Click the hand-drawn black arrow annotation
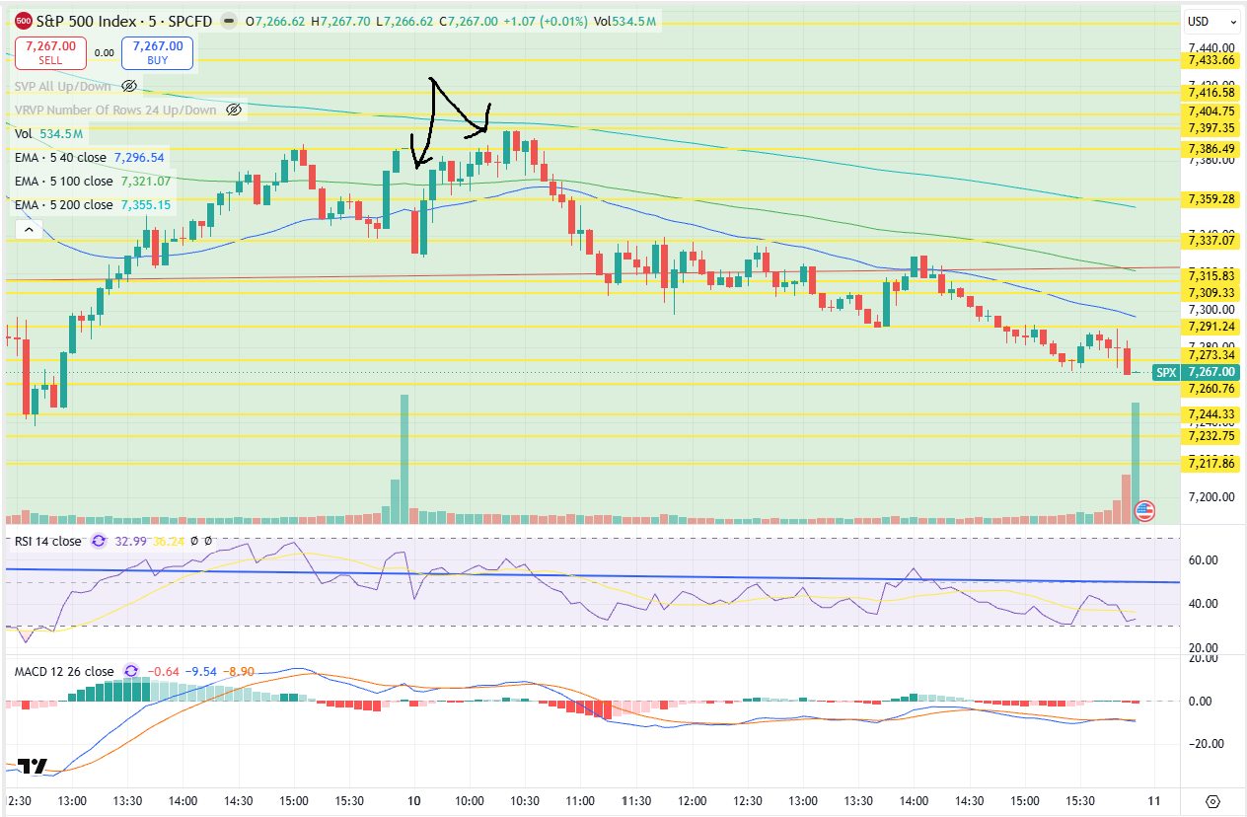The width and height of the screenshot is (1247, 817). [450, 123]
